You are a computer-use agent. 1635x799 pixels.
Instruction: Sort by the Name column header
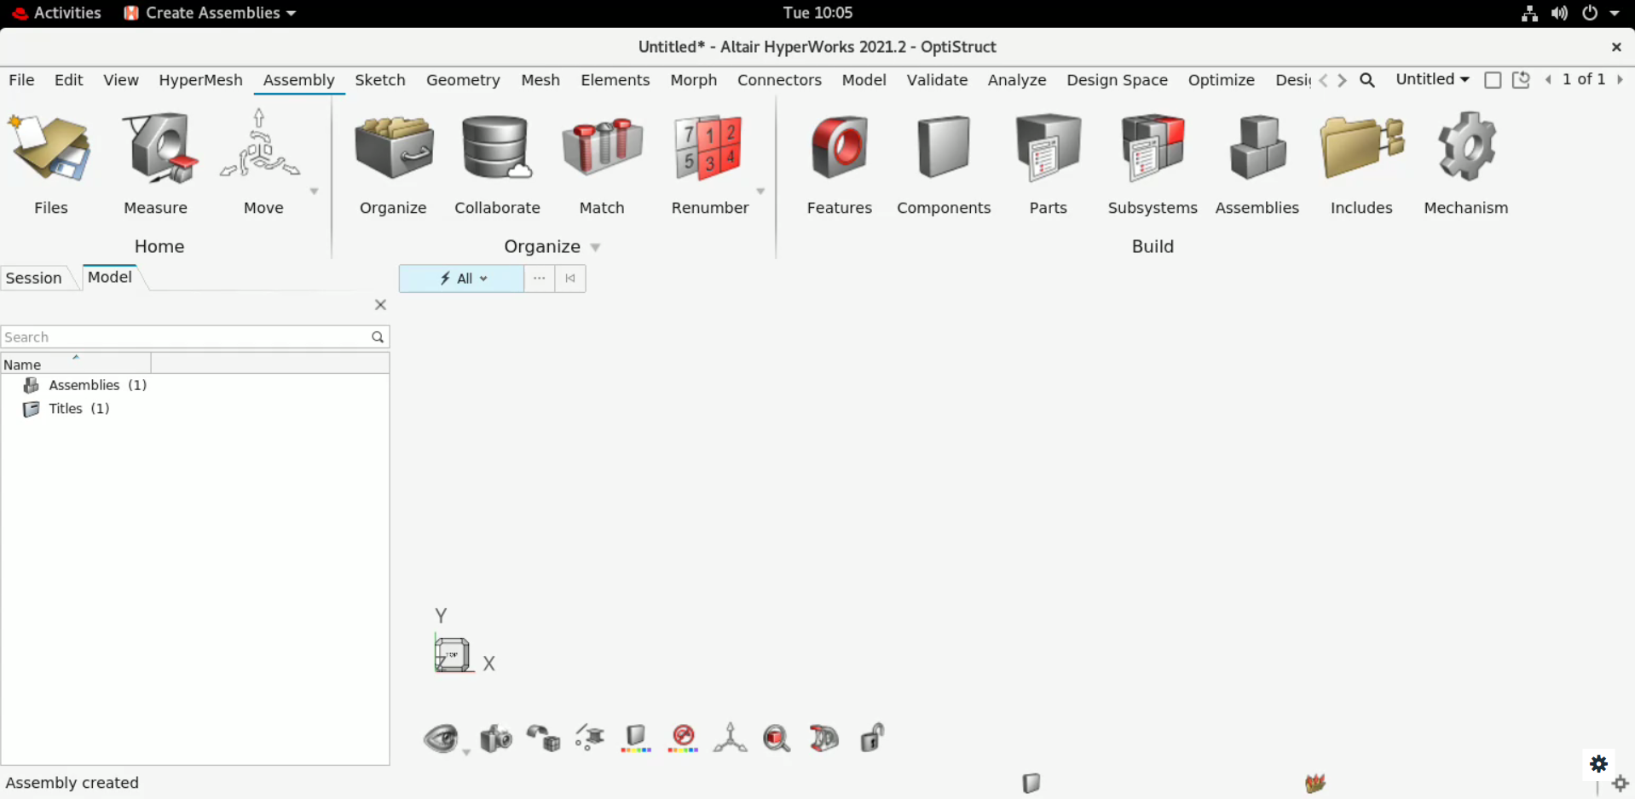(76, 364)
